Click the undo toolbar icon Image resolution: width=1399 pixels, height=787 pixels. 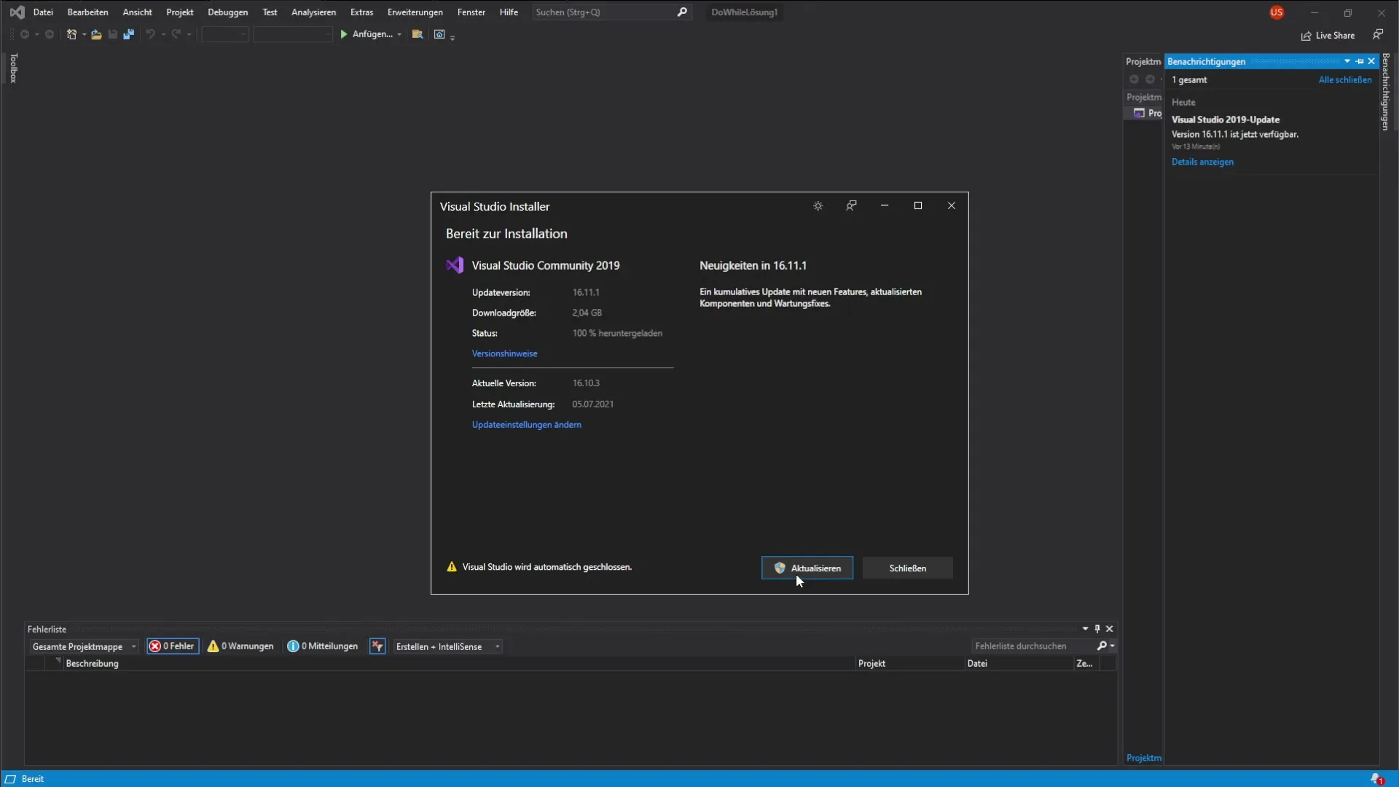point(151,34)
